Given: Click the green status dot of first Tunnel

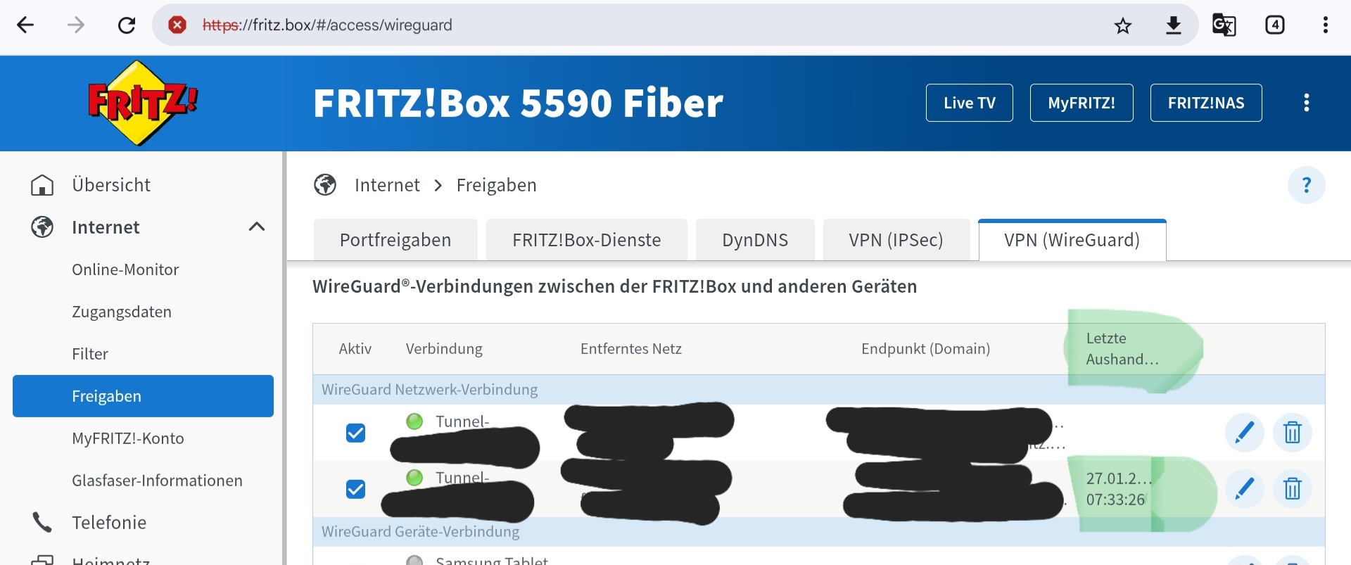Looking at the screenshot, I should tap(414, 421).
